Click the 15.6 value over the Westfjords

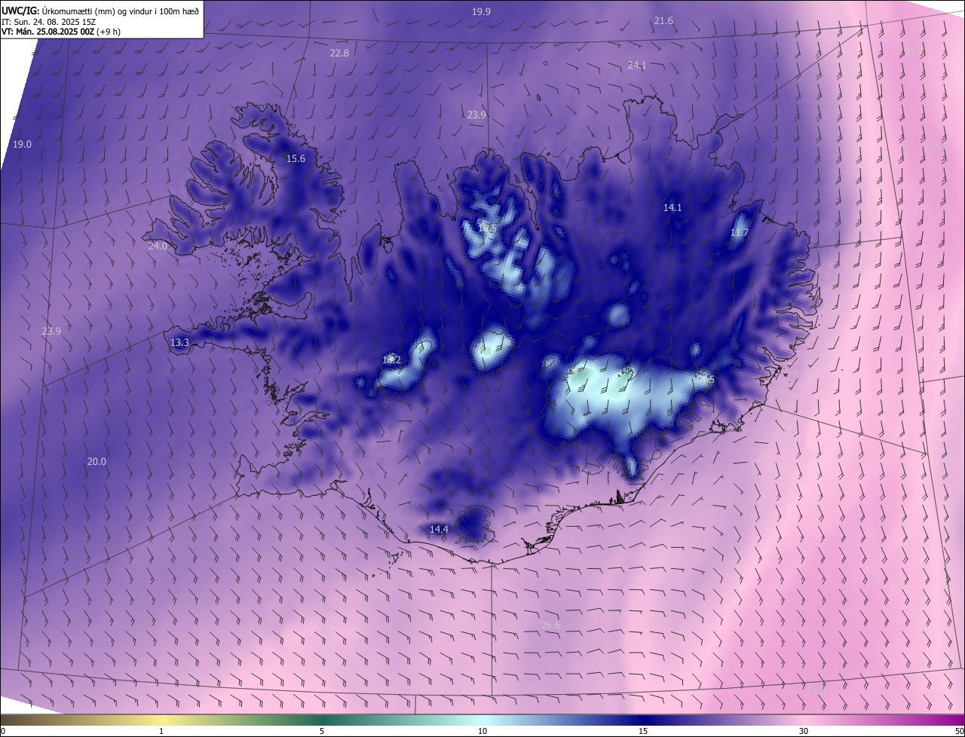click(x=296, y=158)
